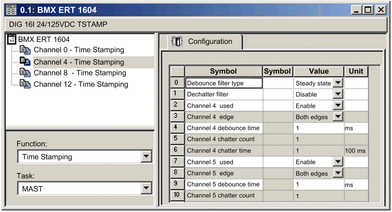
Task: Open Dechatter filter value dropdown arrow
Action: 338,94
